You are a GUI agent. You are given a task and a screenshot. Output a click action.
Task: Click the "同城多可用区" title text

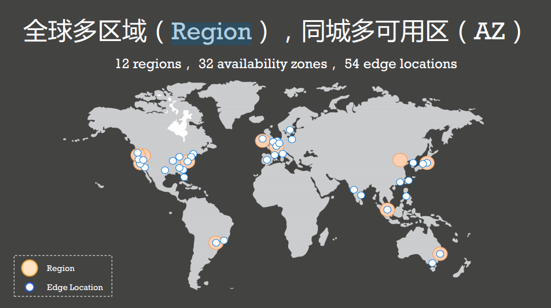pos(374,32)
